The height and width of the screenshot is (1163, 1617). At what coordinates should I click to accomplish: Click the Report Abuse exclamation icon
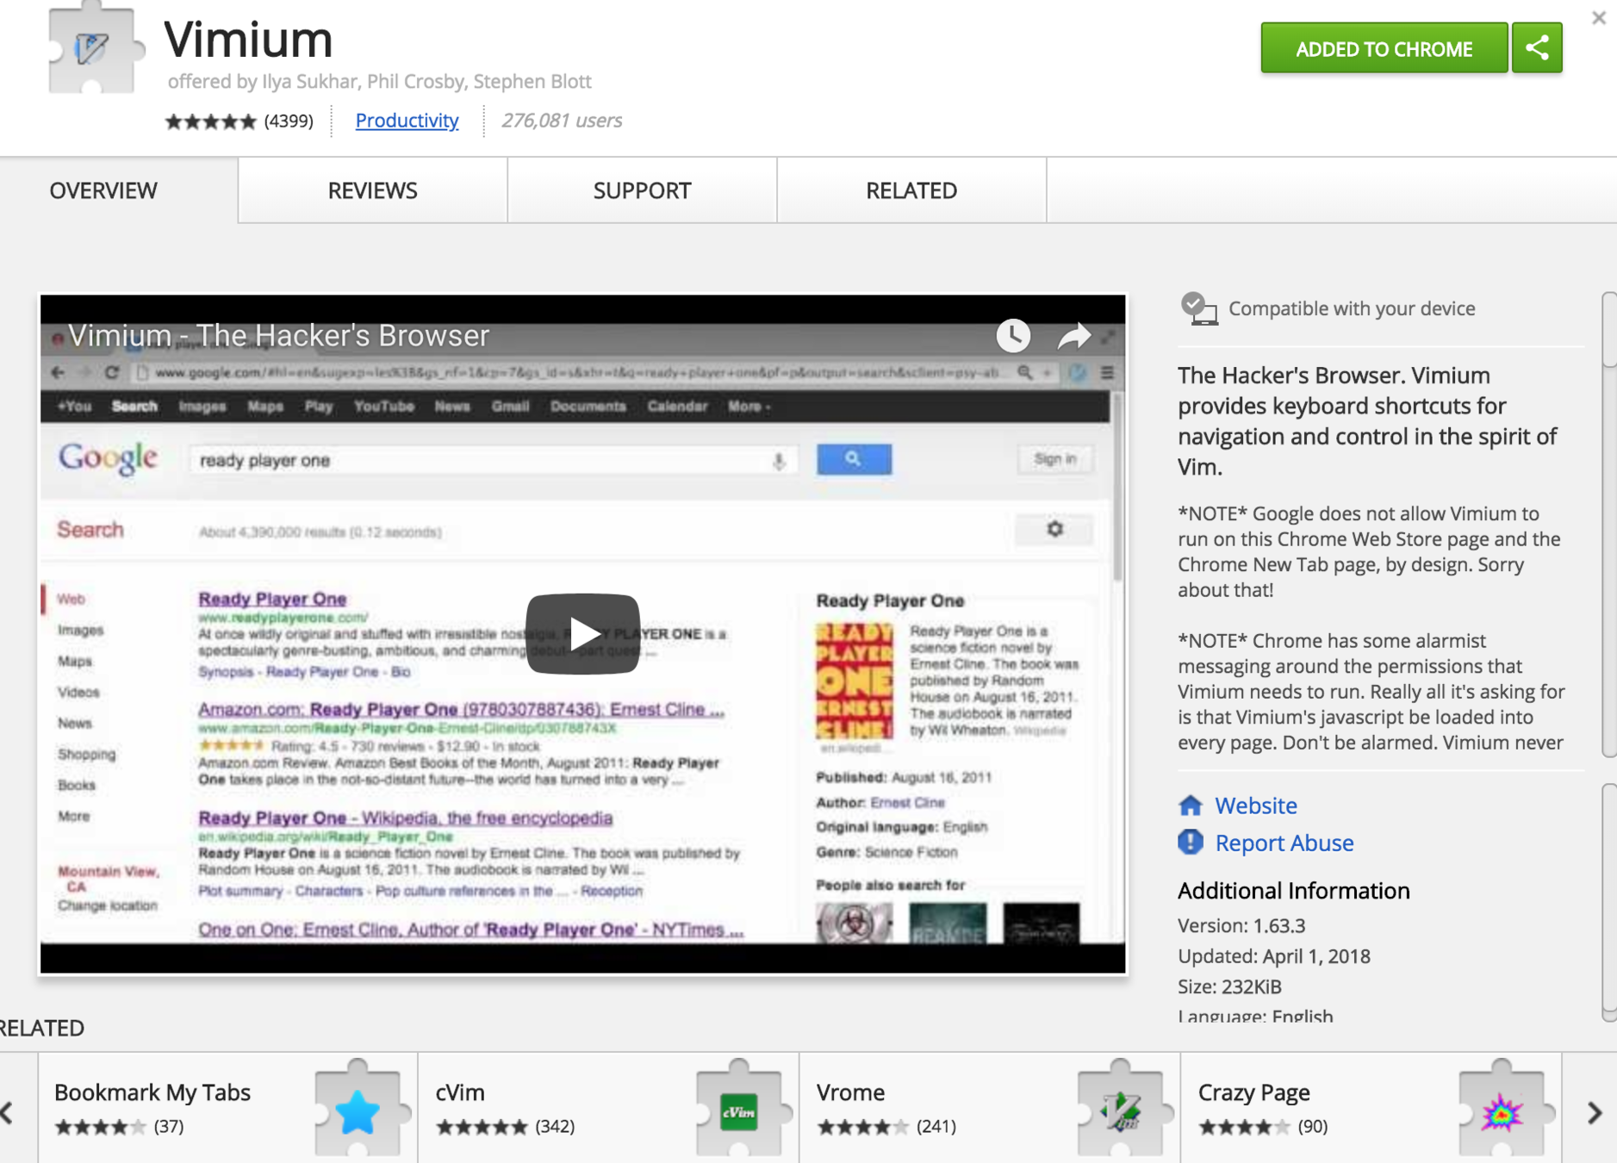click(x=1191, y=842)
